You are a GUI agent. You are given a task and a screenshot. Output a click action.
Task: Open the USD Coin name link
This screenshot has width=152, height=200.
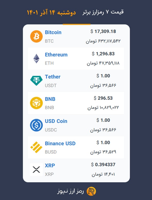pos(56,121)
